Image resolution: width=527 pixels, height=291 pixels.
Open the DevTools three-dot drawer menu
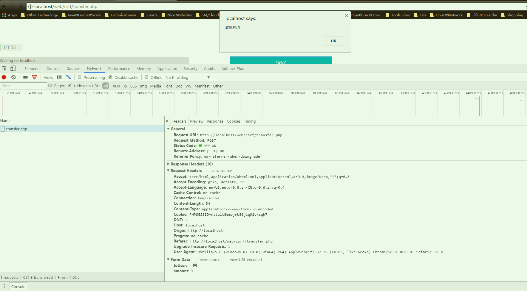[x=4, y=287]
